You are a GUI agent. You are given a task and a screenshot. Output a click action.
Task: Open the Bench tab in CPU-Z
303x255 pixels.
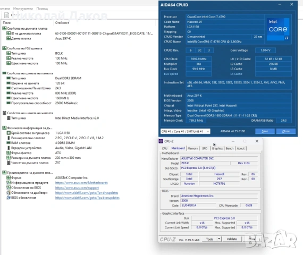point(230,148)
